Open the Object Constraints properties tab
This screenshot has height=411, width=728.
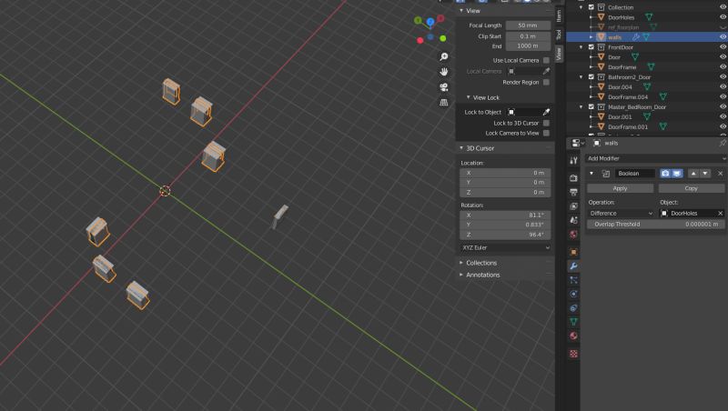point(573,307)
